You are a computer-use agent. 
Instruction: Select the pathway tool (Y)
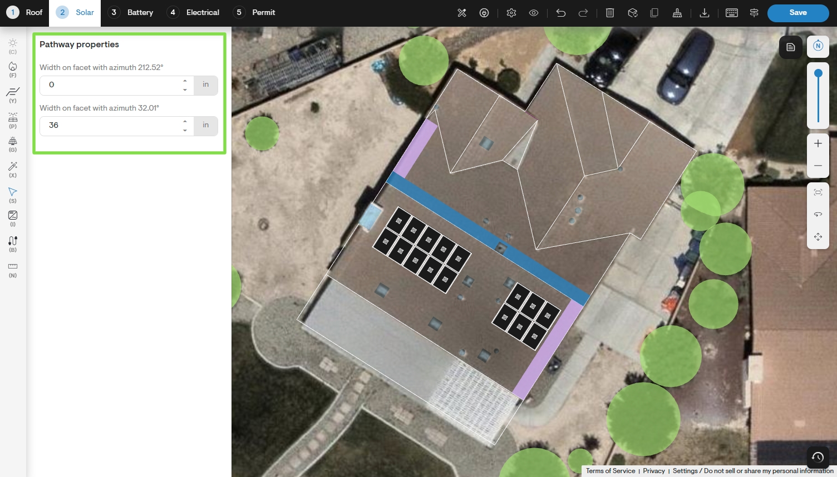[13, 95]
